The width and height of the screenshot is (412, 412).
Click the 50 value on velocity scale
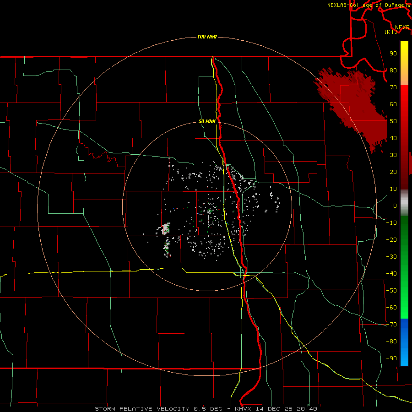pos(393,121)
